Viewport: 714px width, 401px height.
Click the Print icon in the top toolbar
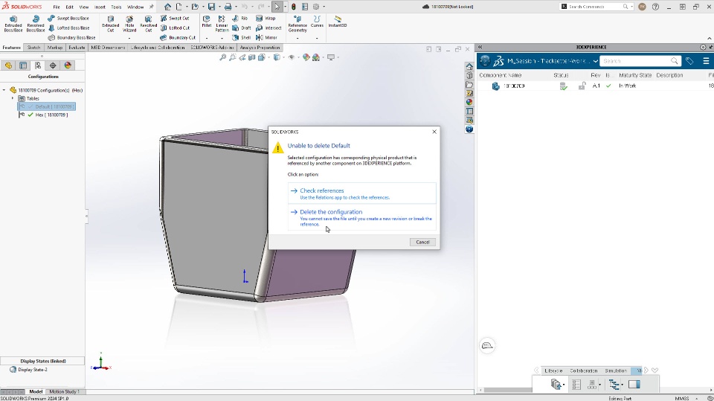click(x=228, y=7)
